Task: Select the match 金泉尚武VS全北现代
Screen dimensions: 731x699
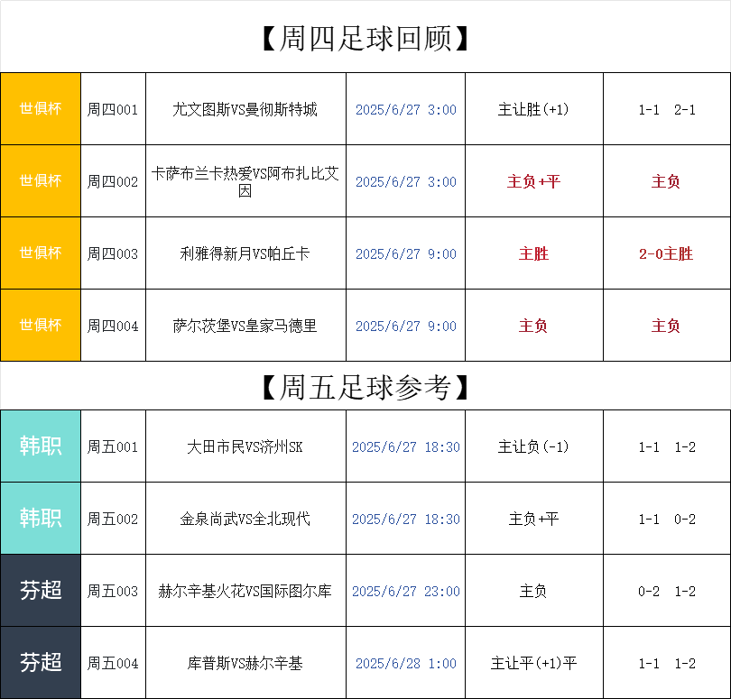Action: [245, 519]
